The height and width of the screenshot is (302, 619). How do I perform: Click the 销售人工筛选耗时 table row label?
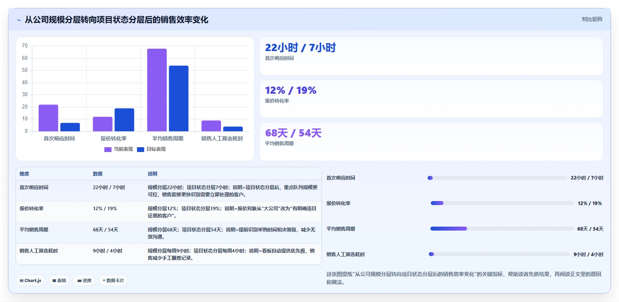pyautogui.click(x=39, y=251)
